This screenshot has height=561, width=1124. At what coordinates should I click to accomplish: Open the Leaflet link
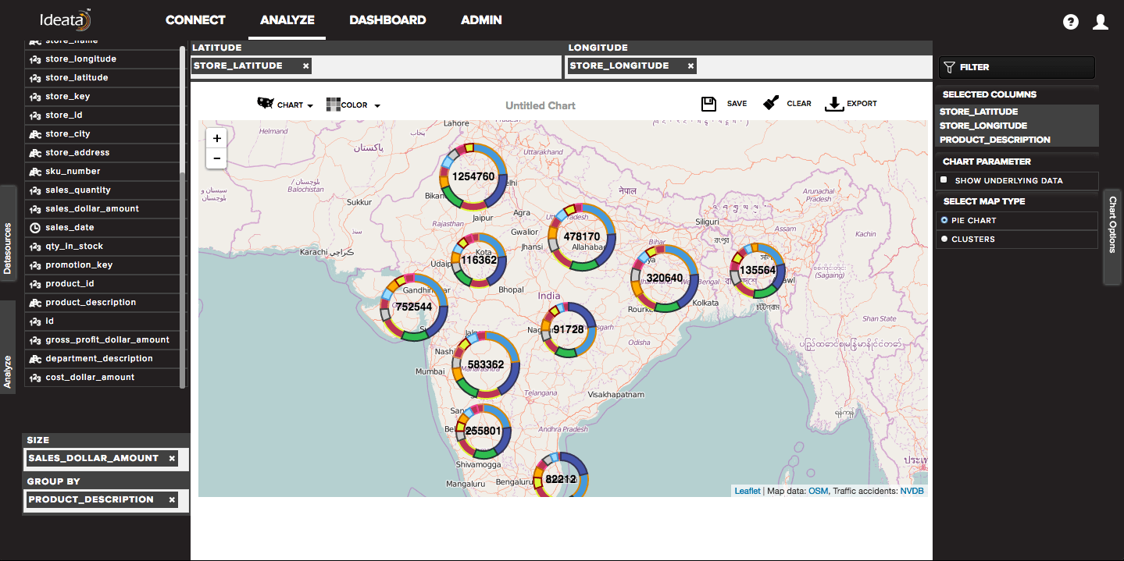(x=748, y=491)
